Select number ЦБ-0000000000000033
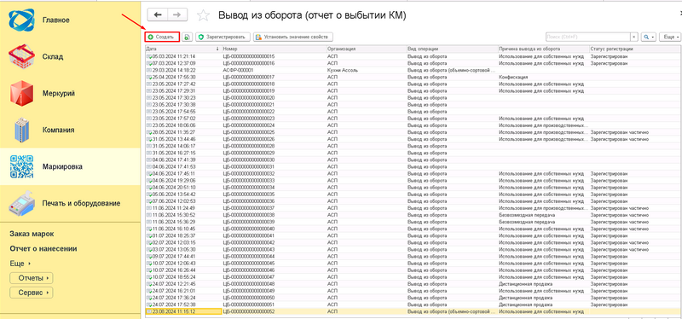682x319 pixels. (x=248, y=181)
